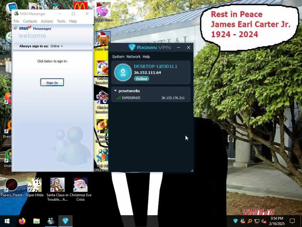Toggle the Radmin VPN ON power button
This screenshot has height=227, width=302.
[x=123, y=72]
